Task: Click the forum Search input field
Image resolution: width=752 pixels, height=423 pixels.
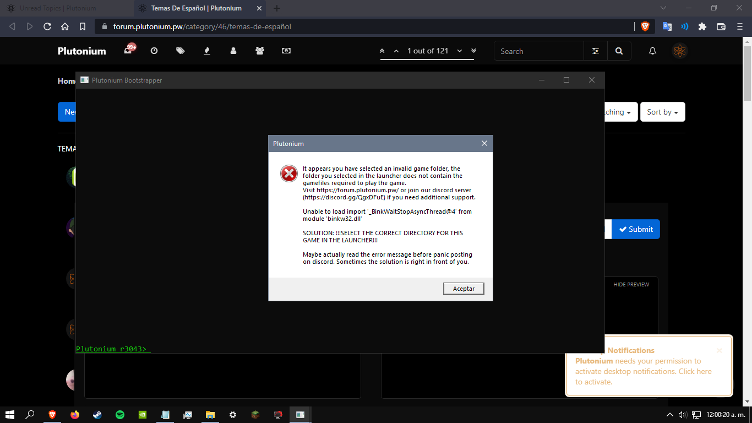Action: point(539,51)
